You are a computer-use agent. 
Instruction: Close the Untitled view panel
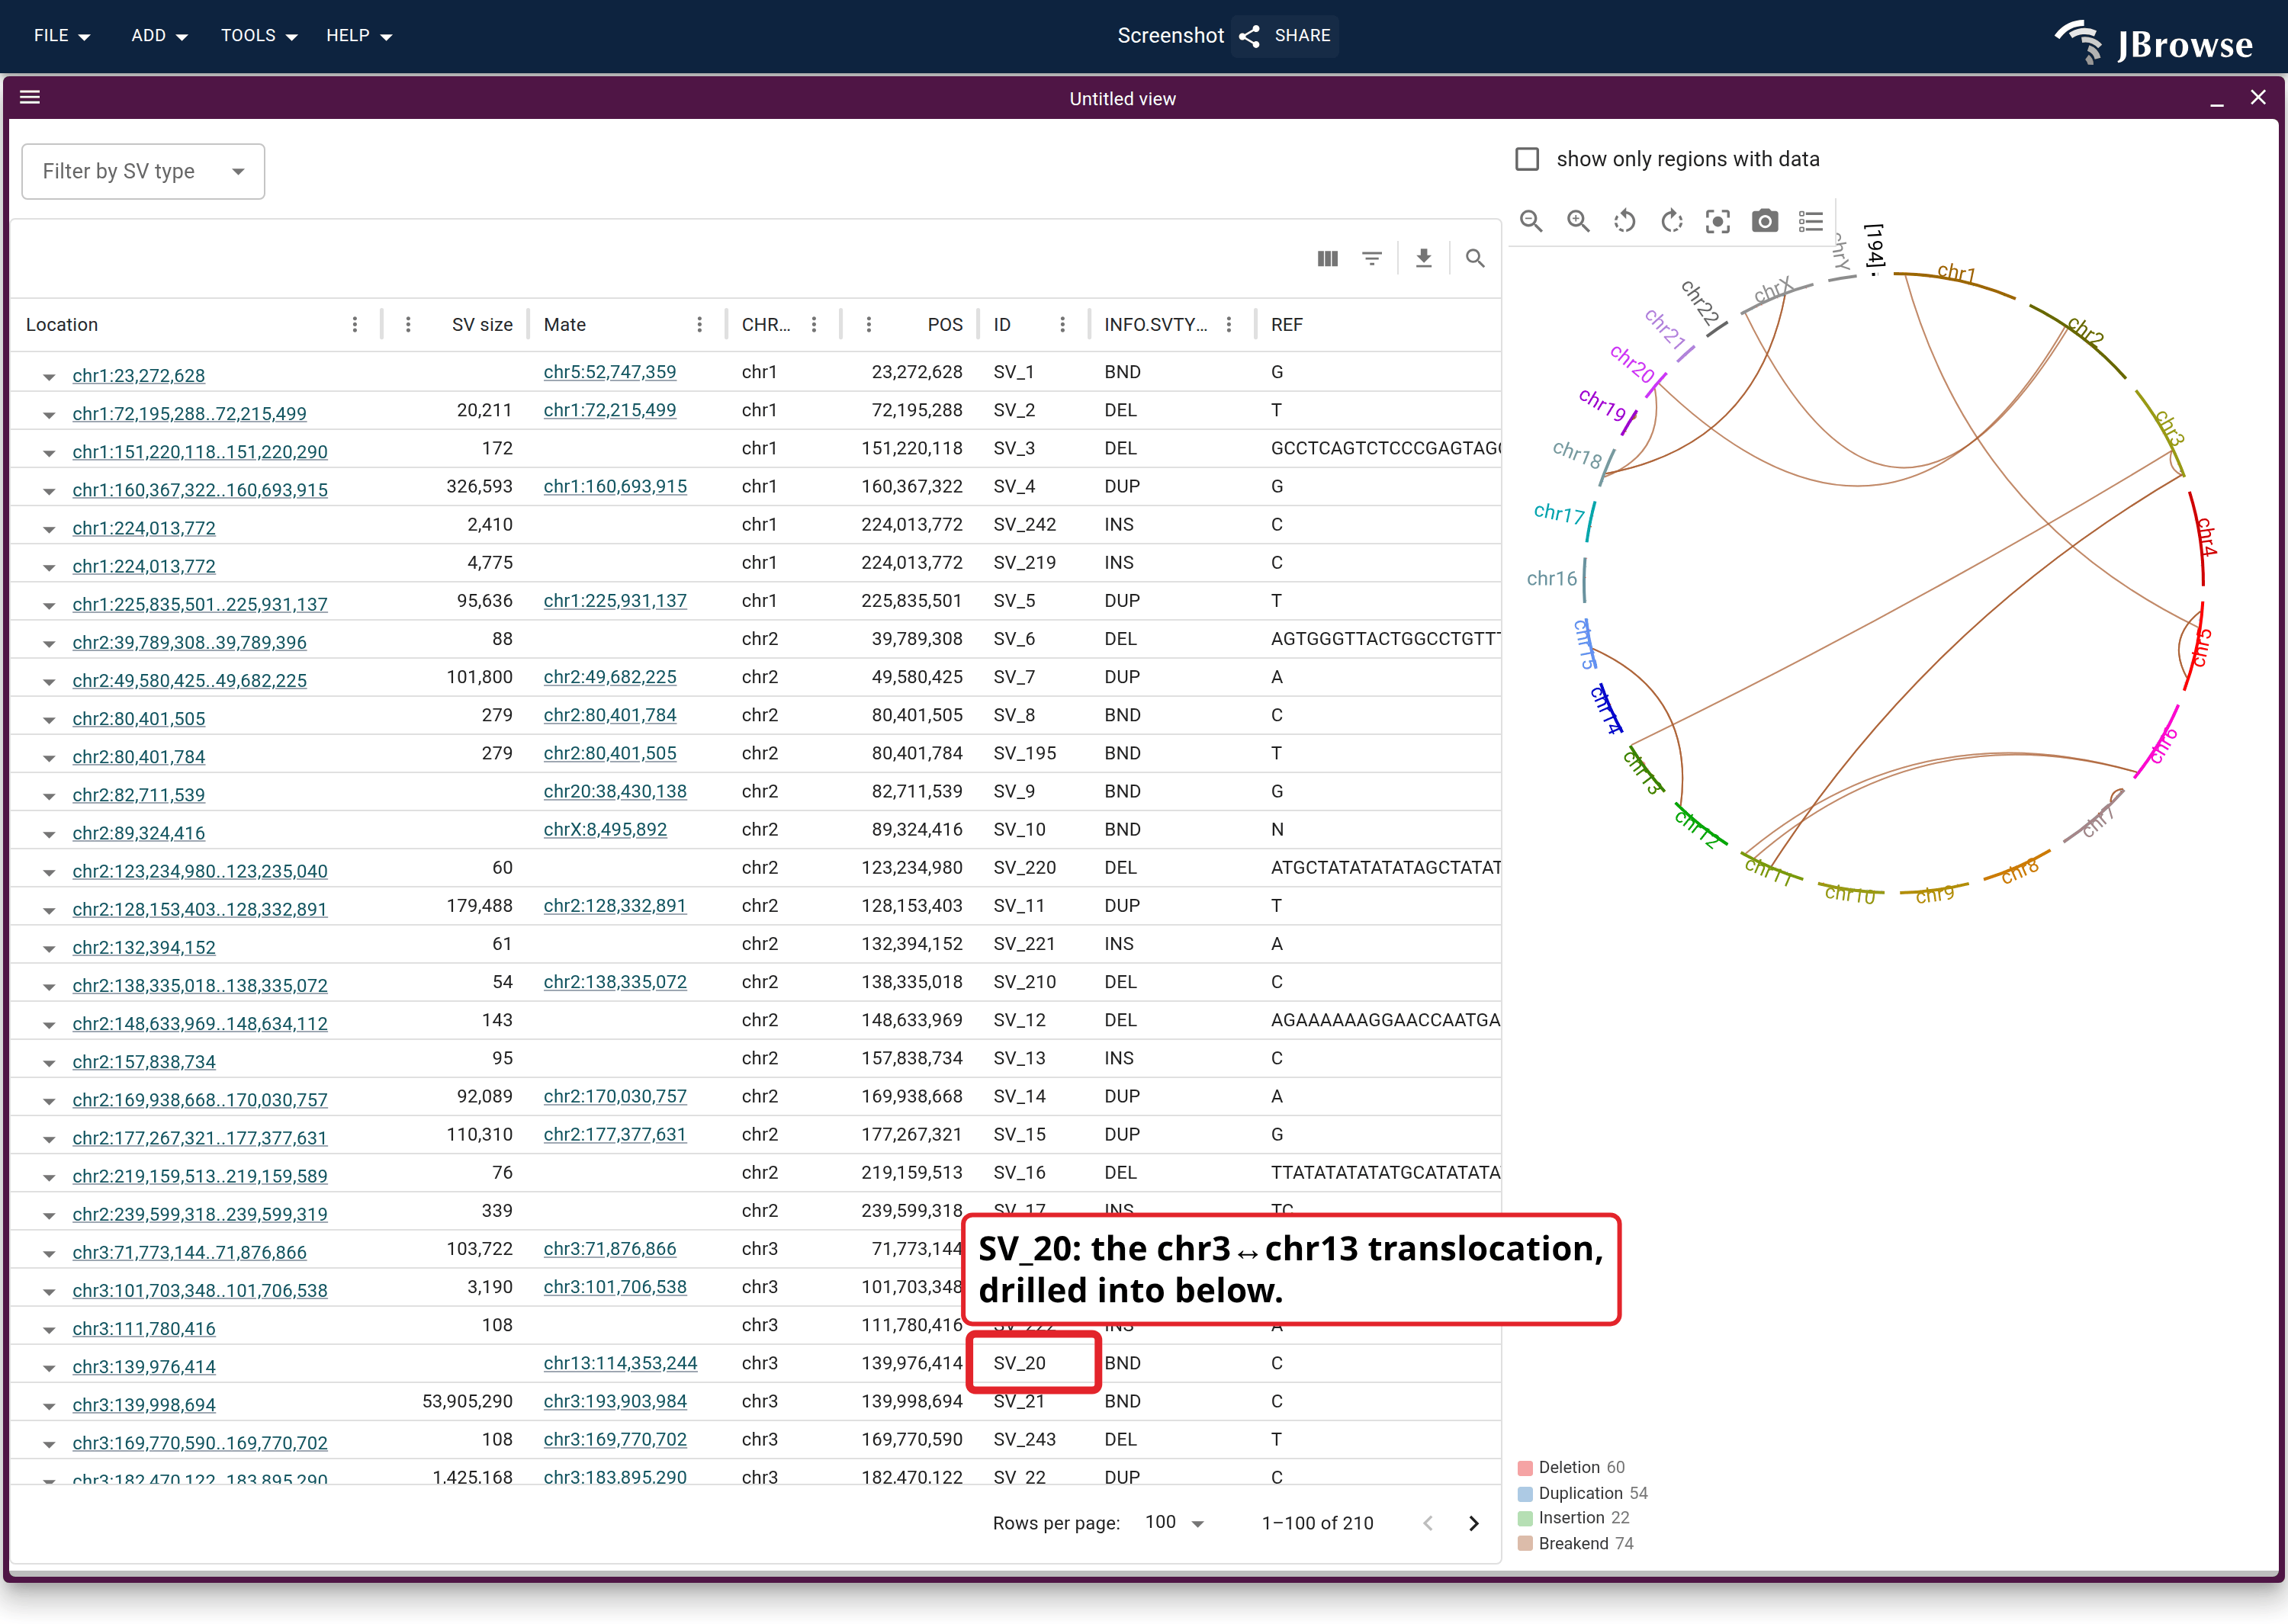pyautogui.click(x=2258, y=98)
